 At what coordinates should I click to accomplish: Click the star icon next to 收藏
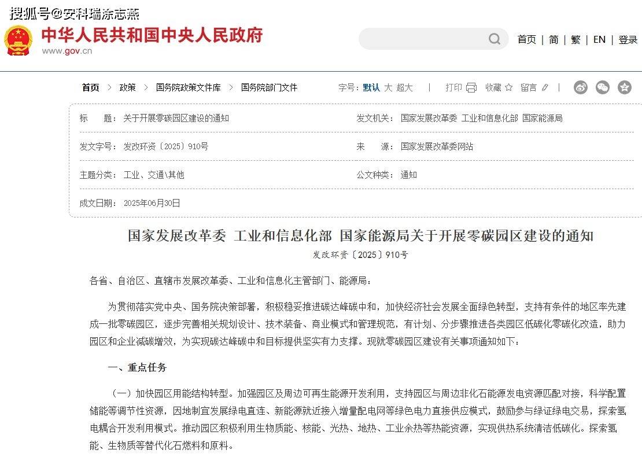coord(509,87)
